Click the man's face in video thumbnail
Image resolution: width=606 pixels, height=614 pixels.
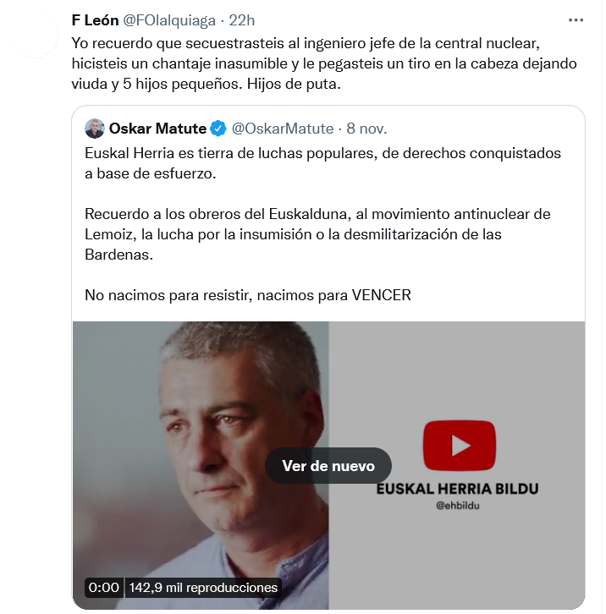pyautogui.click(x=231, y=423)
